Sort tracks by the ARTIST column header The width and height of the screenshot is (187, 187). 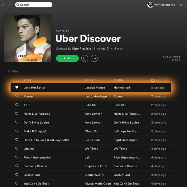[90, 80]
